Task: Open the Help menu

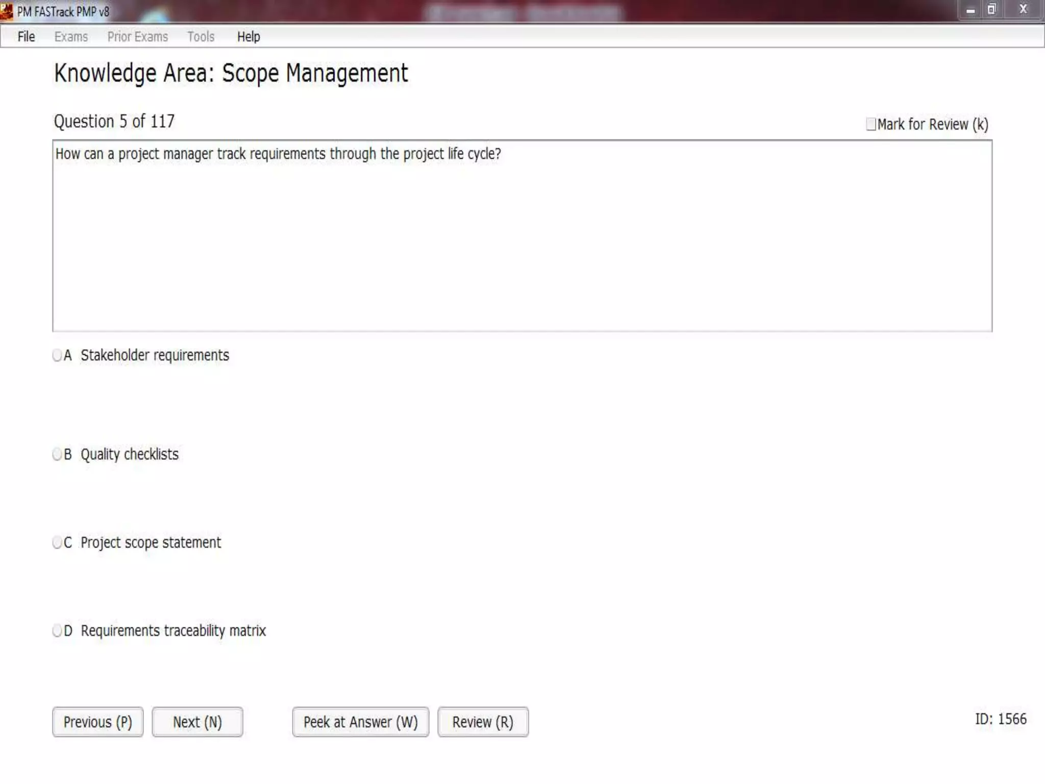Action: pos(248,37)
